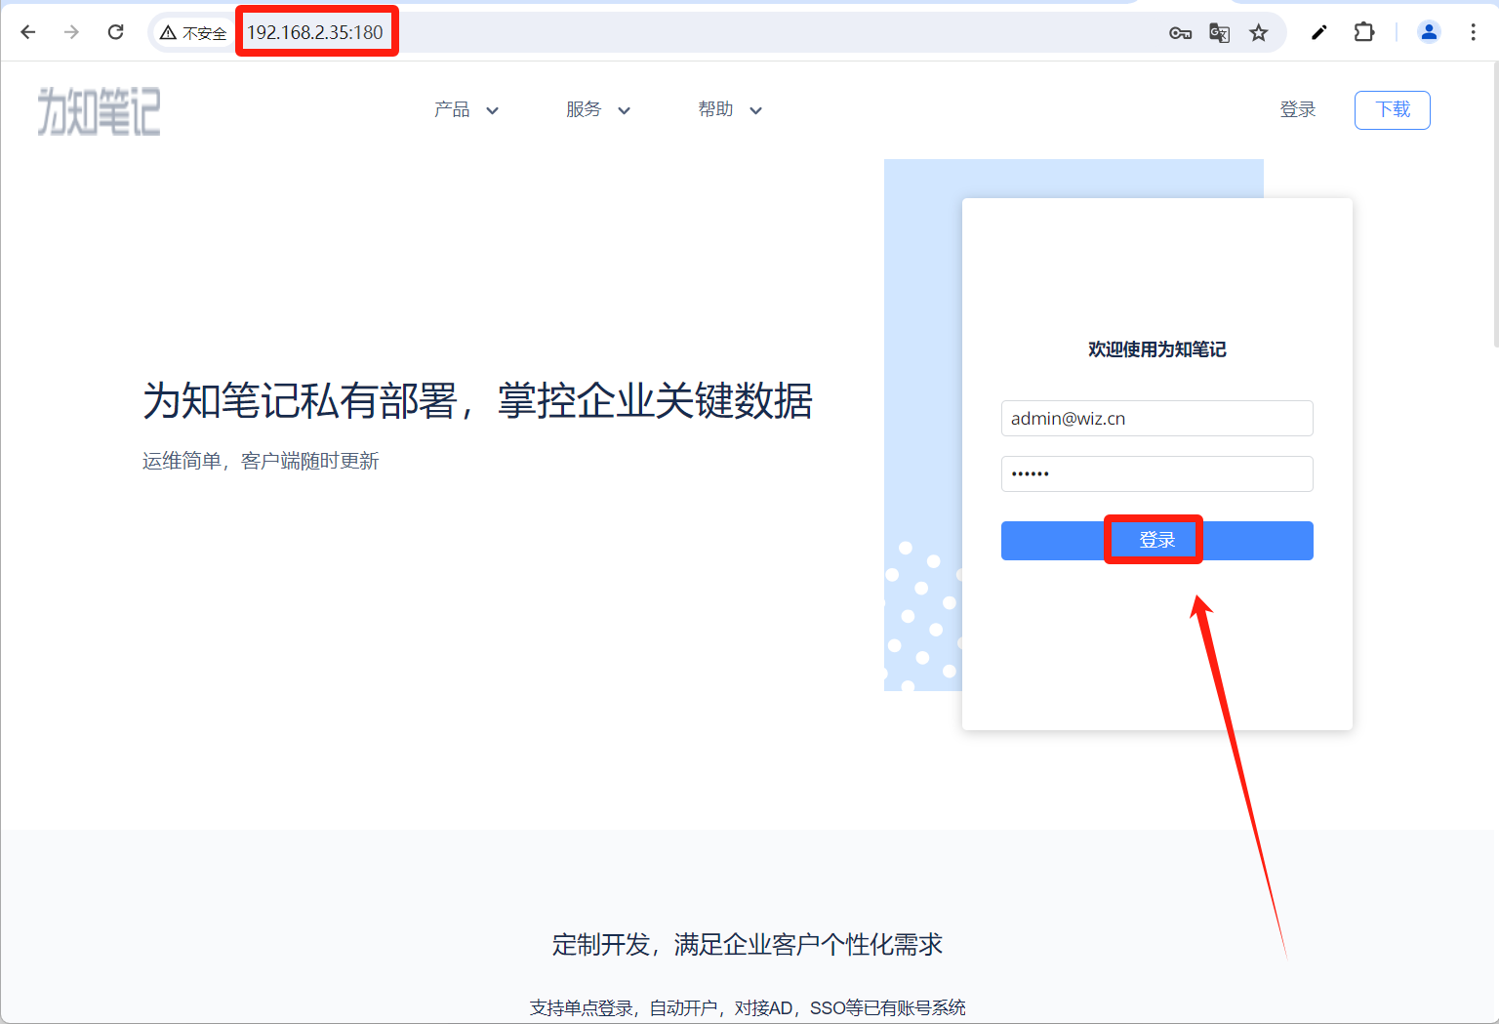Bookmark this page with the star icon
Viewport: 1499px width, 1024px height.
pos(1259,33)
